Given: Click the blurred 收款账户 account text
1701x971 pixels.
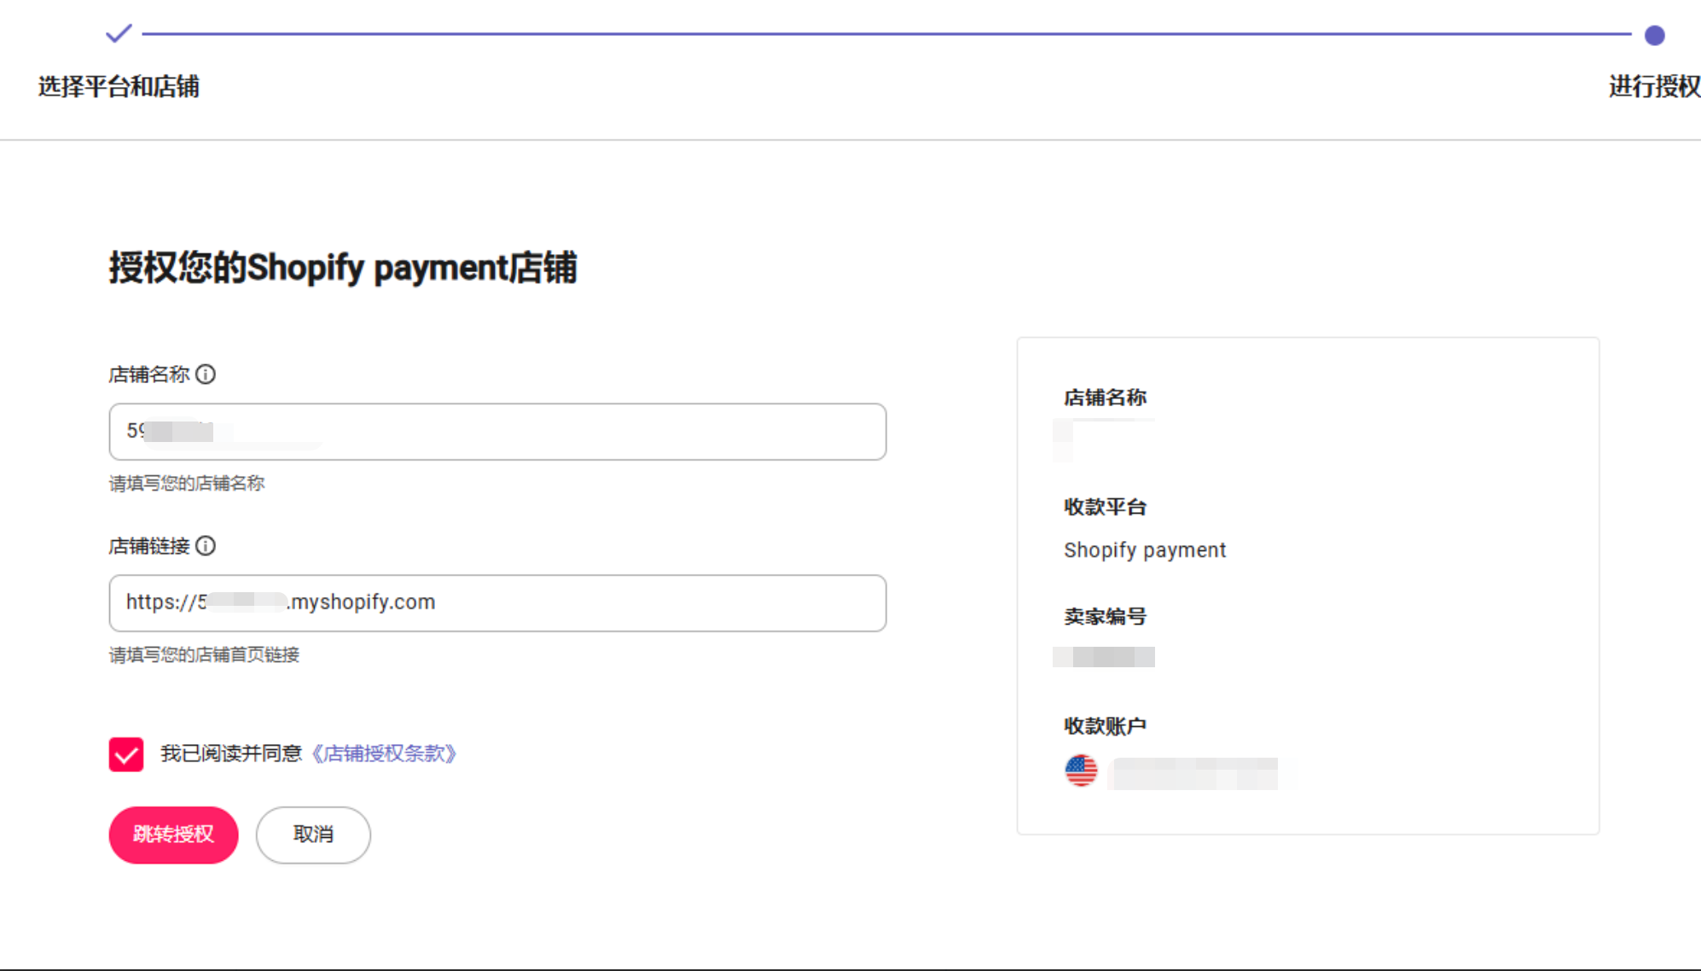Looking at the screenshot, I should (1194, 774).
